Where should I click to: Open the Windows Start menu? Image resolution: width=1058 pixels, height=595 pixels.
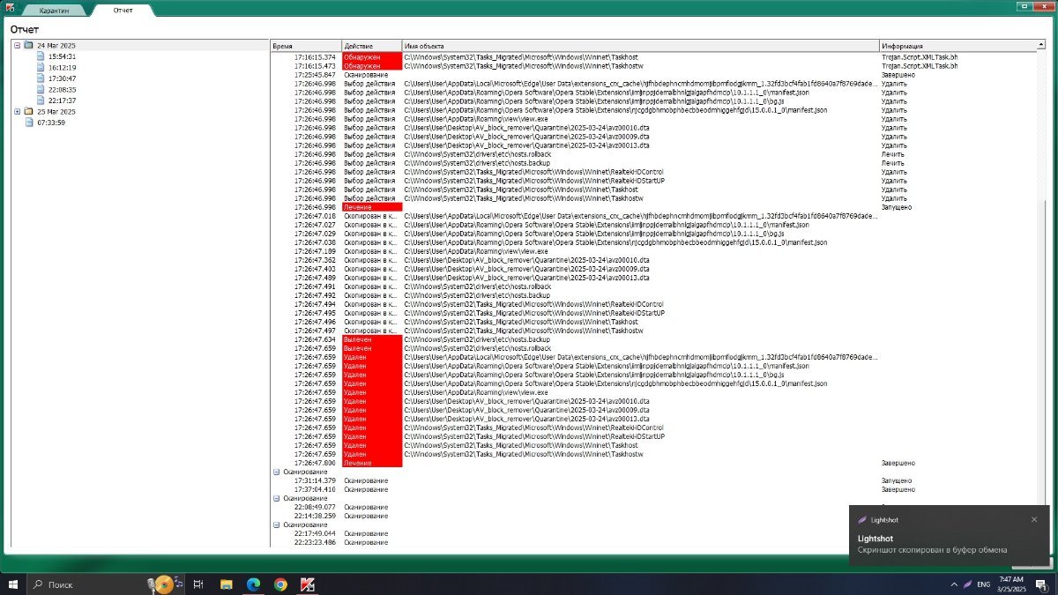pos(13,584)
